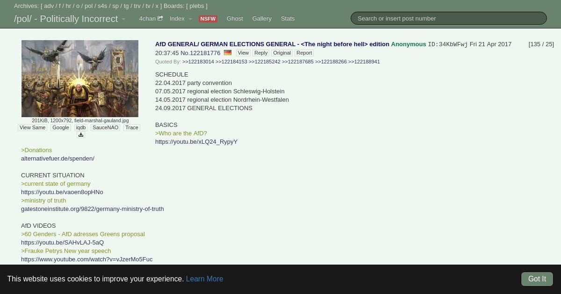Open quoted reply >>122185242

(x=265, y=62)
